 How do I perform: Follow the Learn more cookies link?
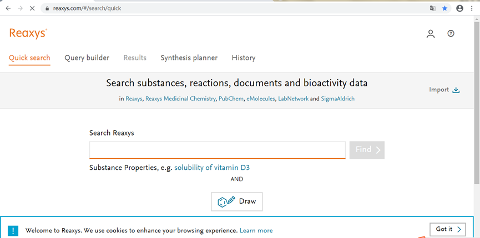pos(256,230)
